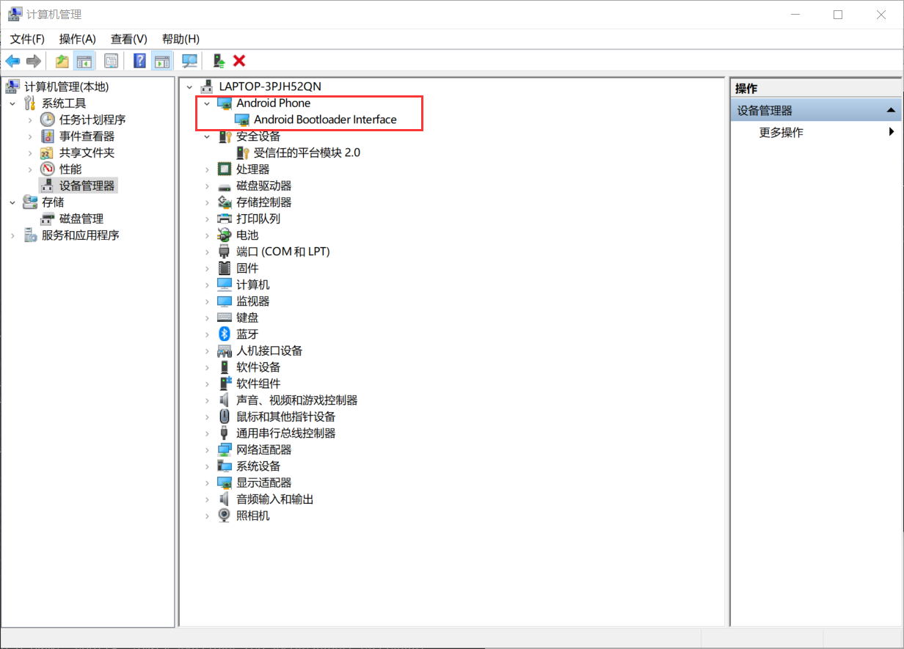Expand the 处理器 category
Screen dimensions: 904x649
[x=206, y=169]
